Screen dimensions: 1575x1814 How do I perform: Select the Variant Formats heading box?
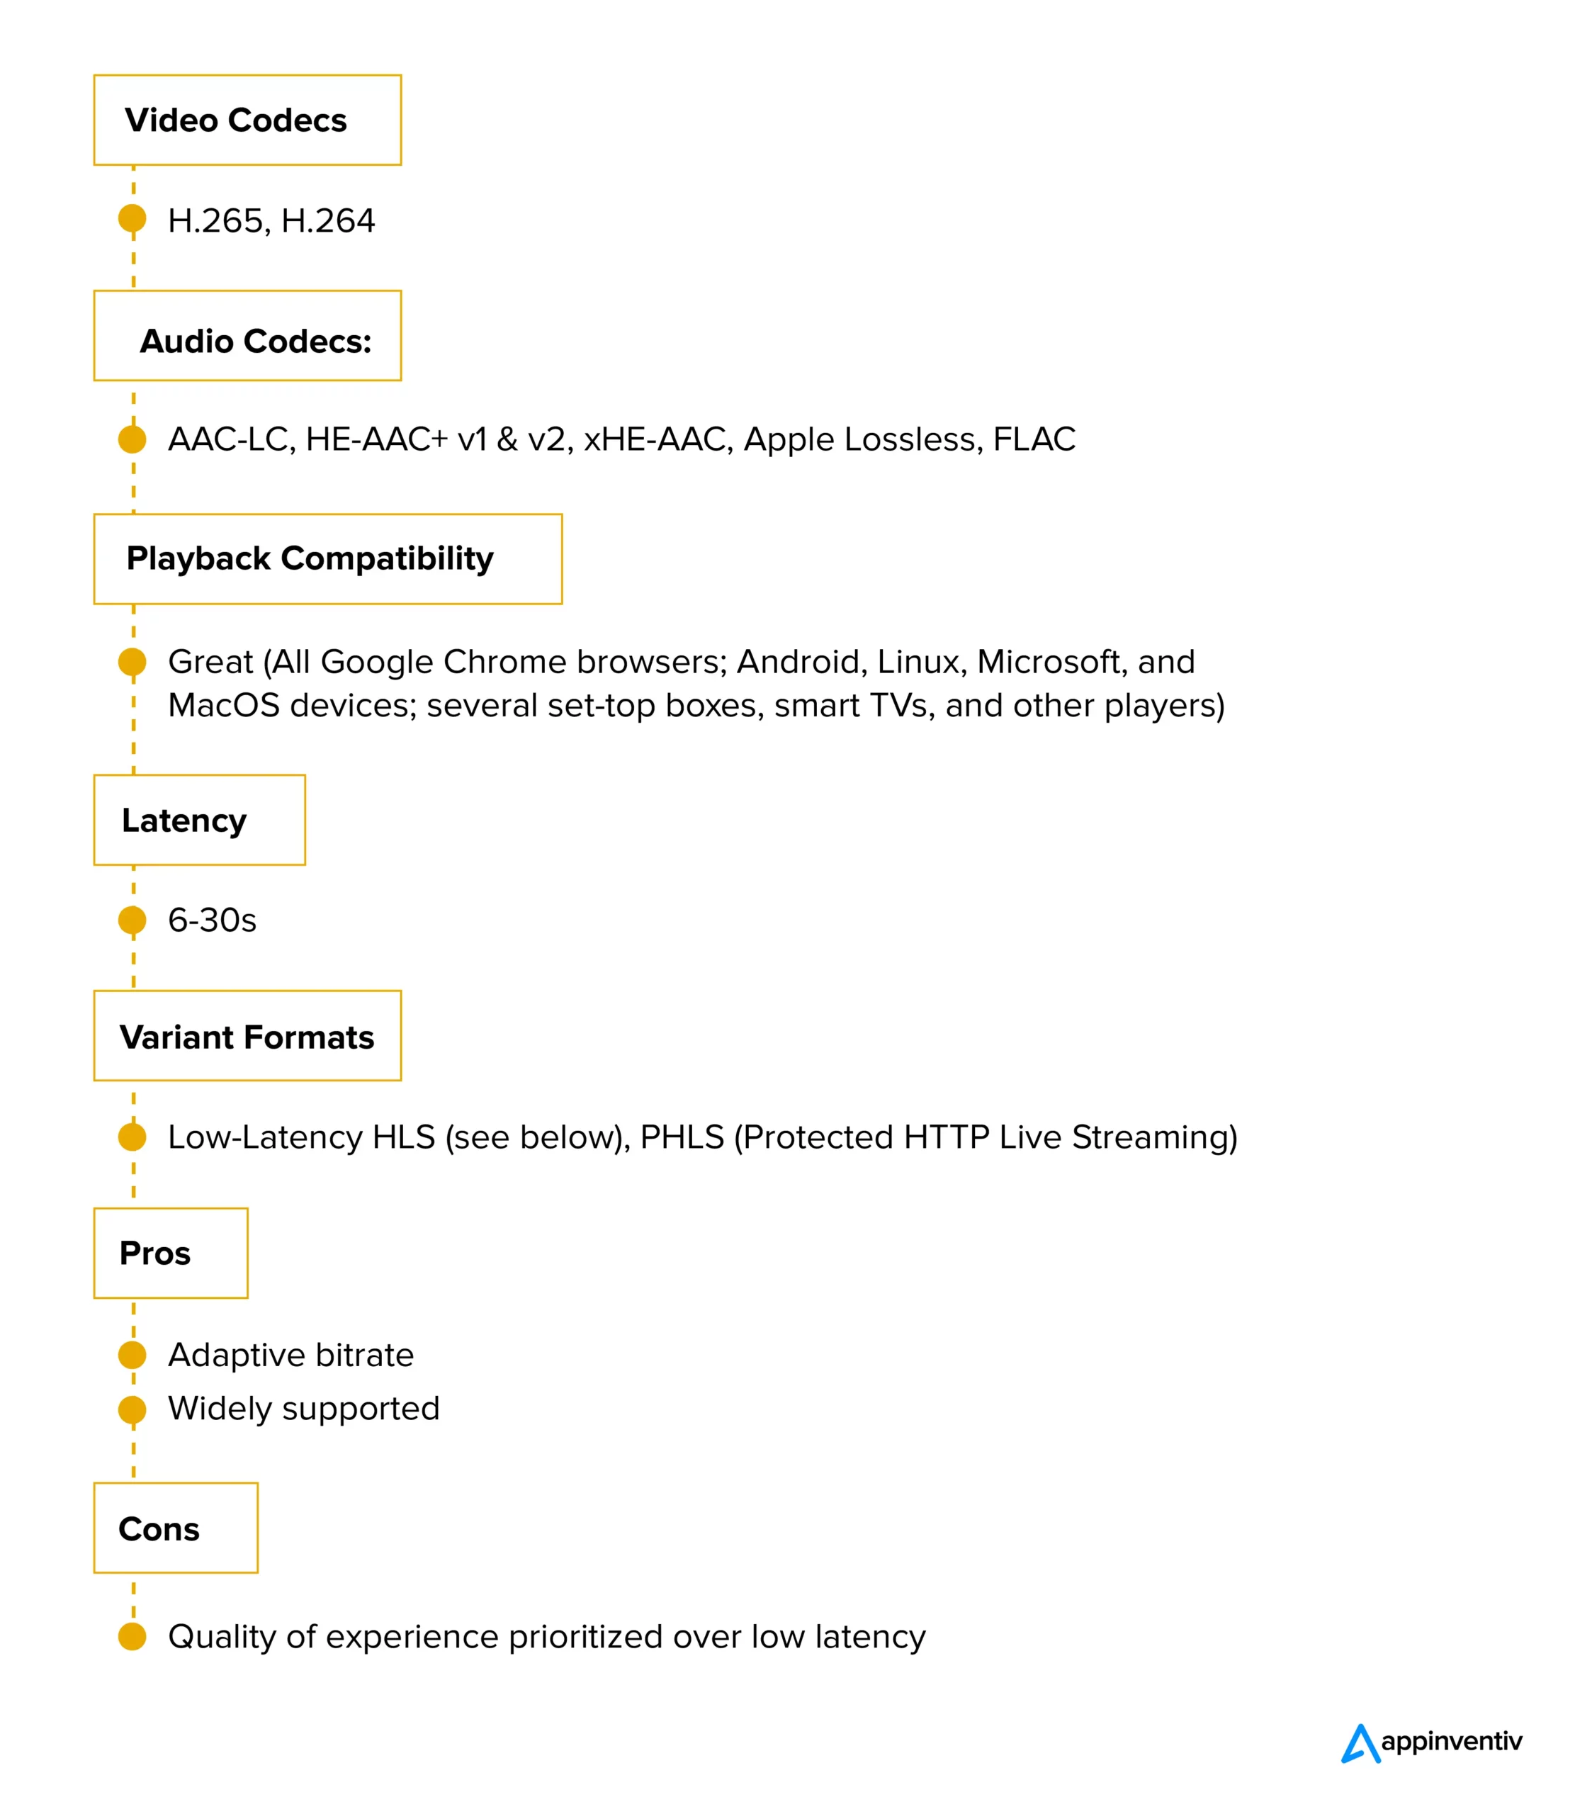point(248,1036)
